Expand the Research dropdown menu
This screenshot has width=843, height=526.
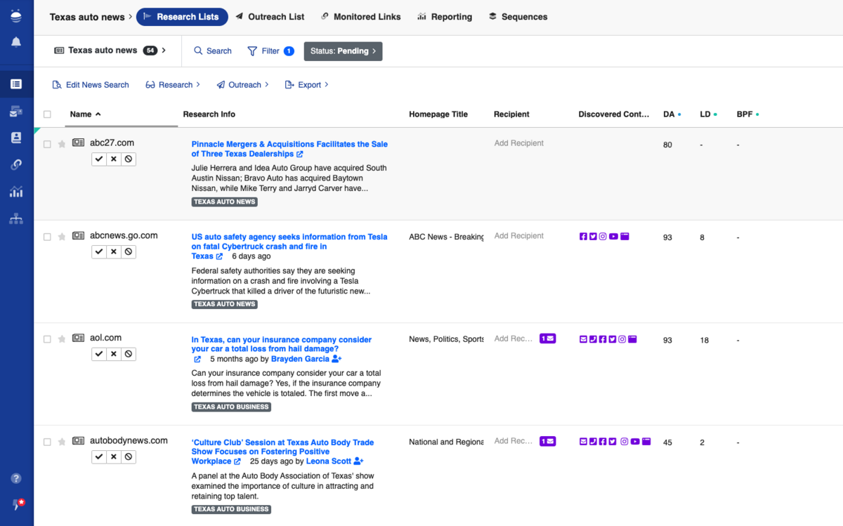(173, 85)
